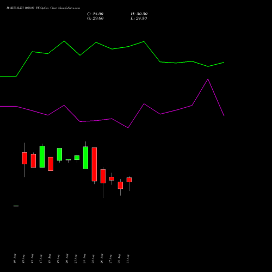
Task: Select the tiny green doji candle for 20 Aug
Action: point(68,160)
